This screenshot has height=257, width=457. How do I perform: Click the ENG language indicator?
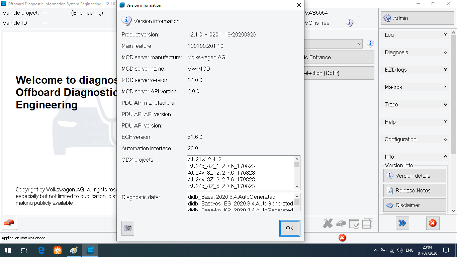pyautogui.click(x=409, y=250)
